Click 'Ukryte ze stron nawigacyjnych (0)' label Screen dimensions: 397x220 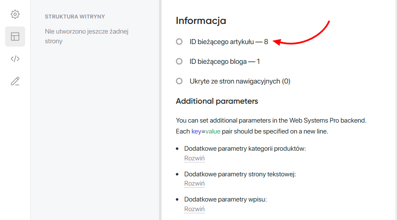240,81
